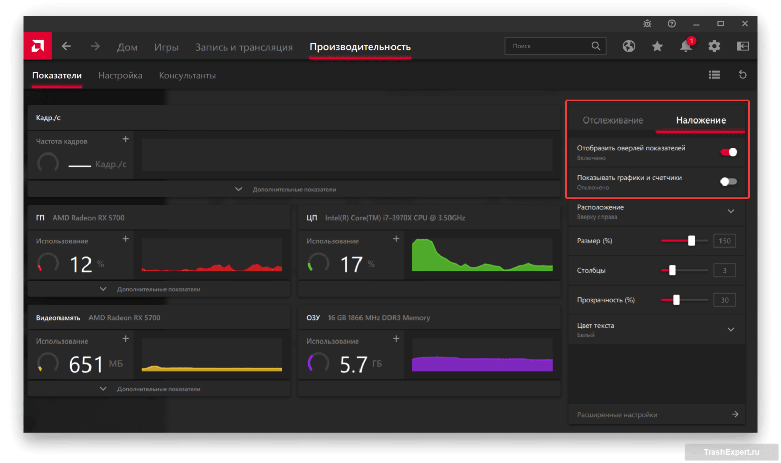
Task: Open the Отслеживание tab
Action: pos(613,120)
